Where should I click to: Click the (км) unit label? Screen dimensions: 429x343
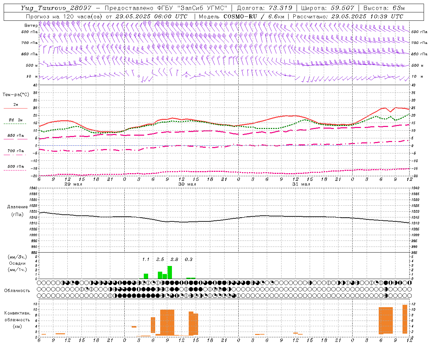[x=17, y=326]
